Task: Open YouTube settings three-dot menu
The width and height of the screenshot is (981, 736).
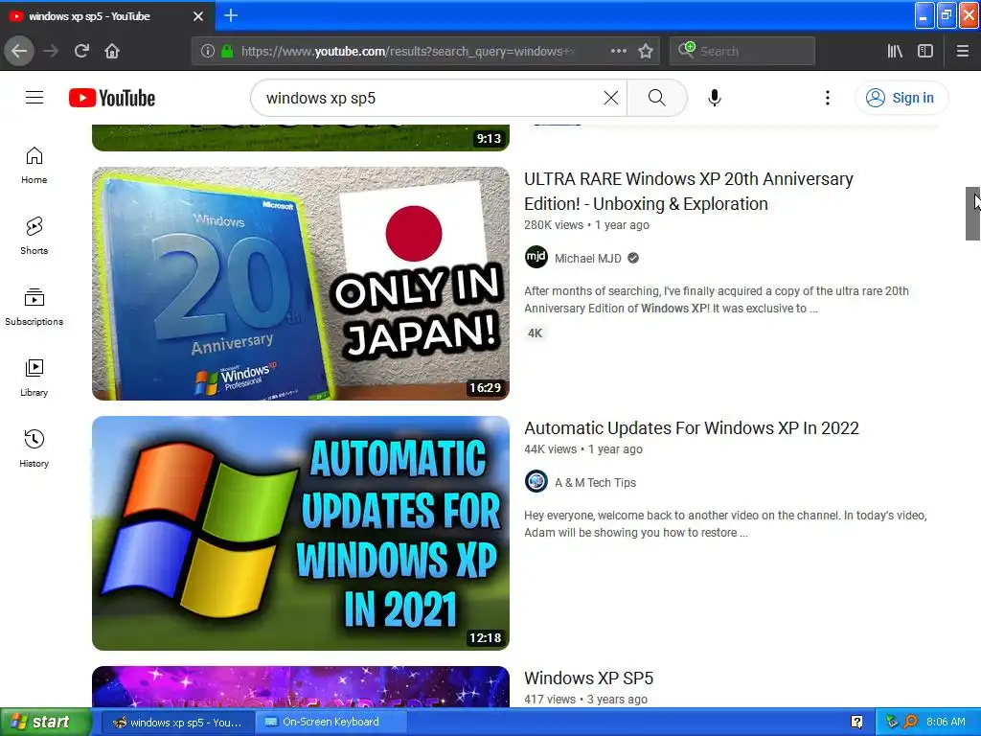Action: [x=827, y=98]
